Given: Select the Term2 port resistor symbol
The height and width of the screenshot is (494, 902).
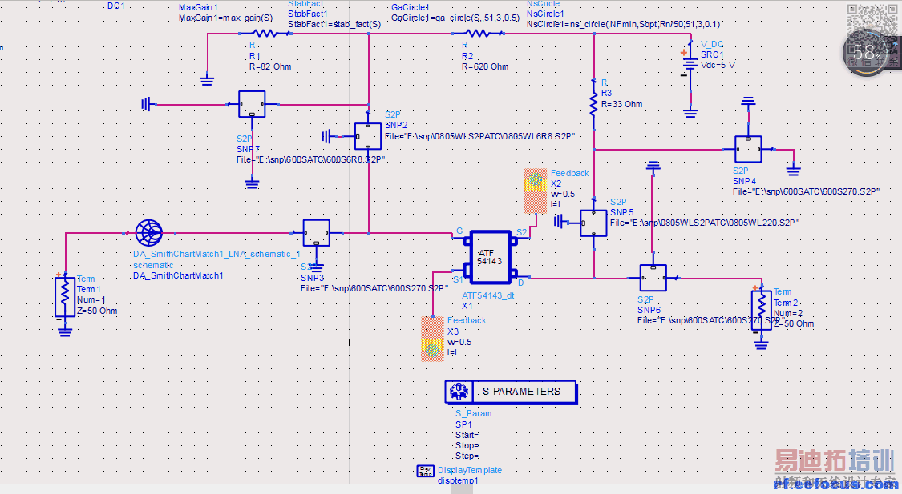Looking at the screenshot, I should point(761,310).
